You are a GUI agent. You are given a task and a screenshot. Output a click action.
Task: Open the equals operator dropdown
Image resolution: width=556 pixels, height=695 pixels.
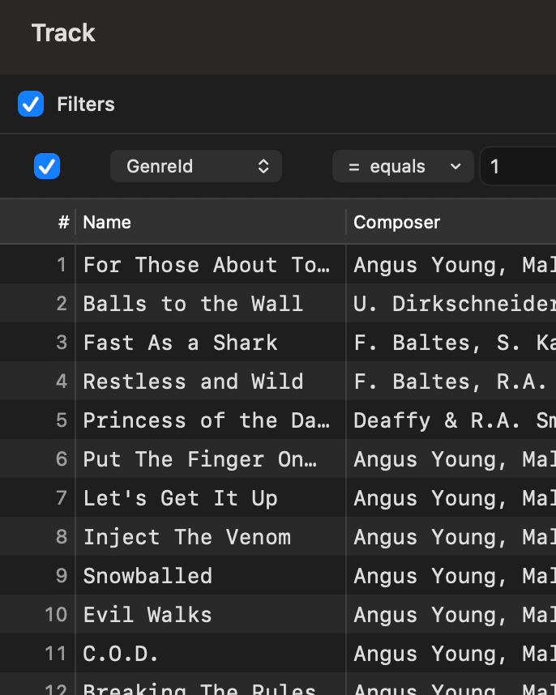coord(403,166)
